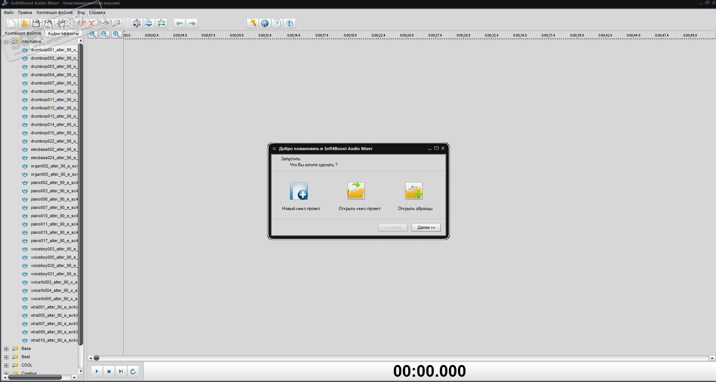Screen dimensions: 716x382
Task: Click the blue exclamation mark toolbar icon
Action: coord(289,23)
